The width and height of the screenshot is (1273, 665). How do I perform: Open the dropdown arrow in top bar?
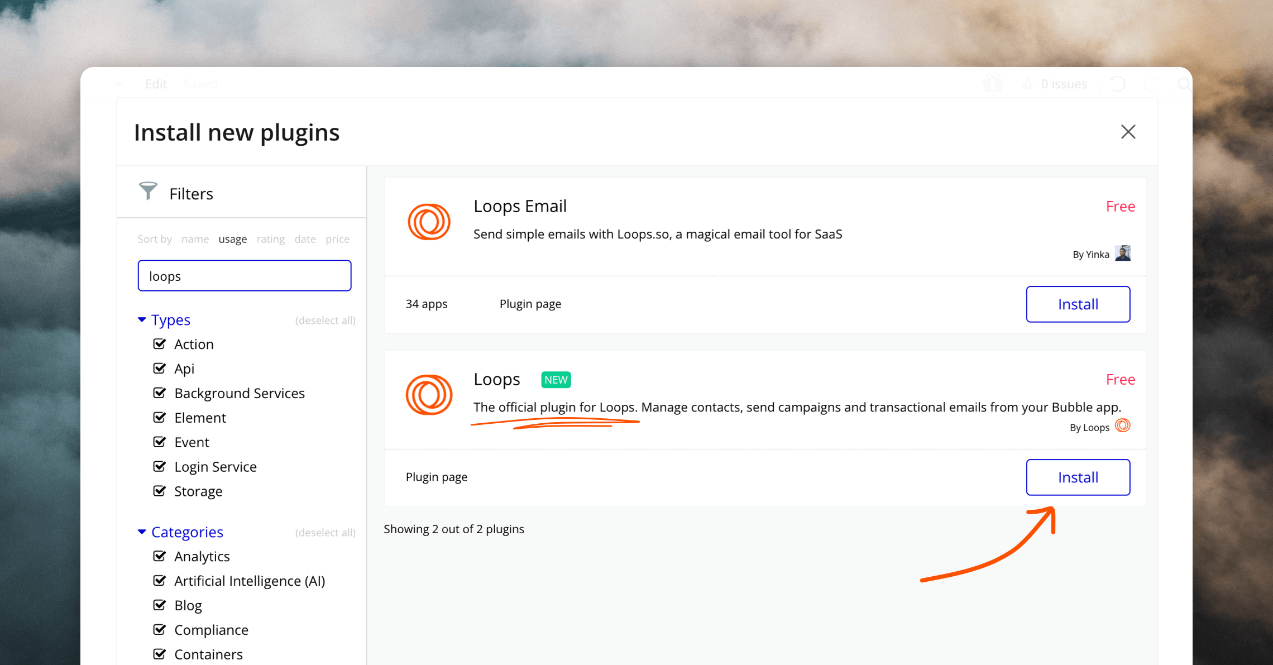[118, 84]
